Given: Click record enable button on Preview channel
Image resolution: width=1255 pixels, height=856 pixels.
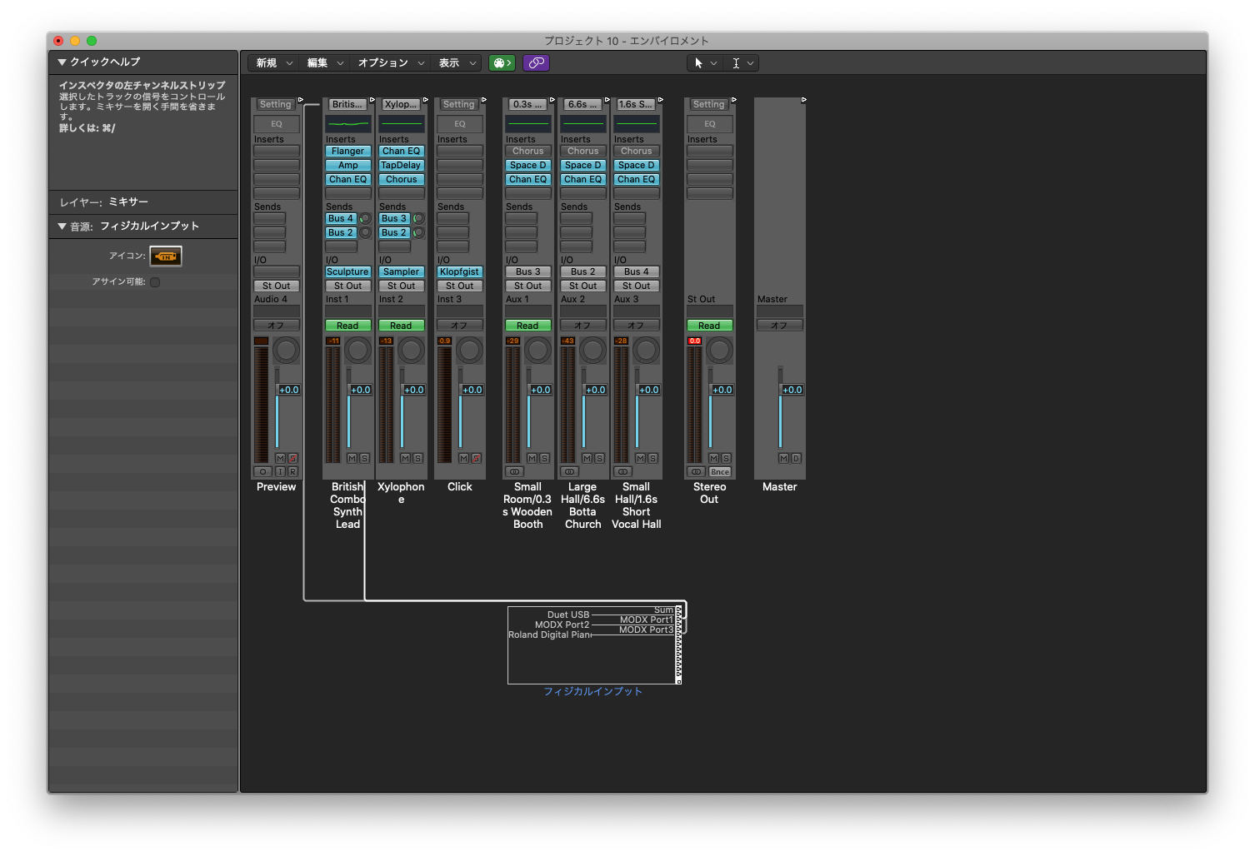Looking at the screenshot, I should (x=292, y=471).
